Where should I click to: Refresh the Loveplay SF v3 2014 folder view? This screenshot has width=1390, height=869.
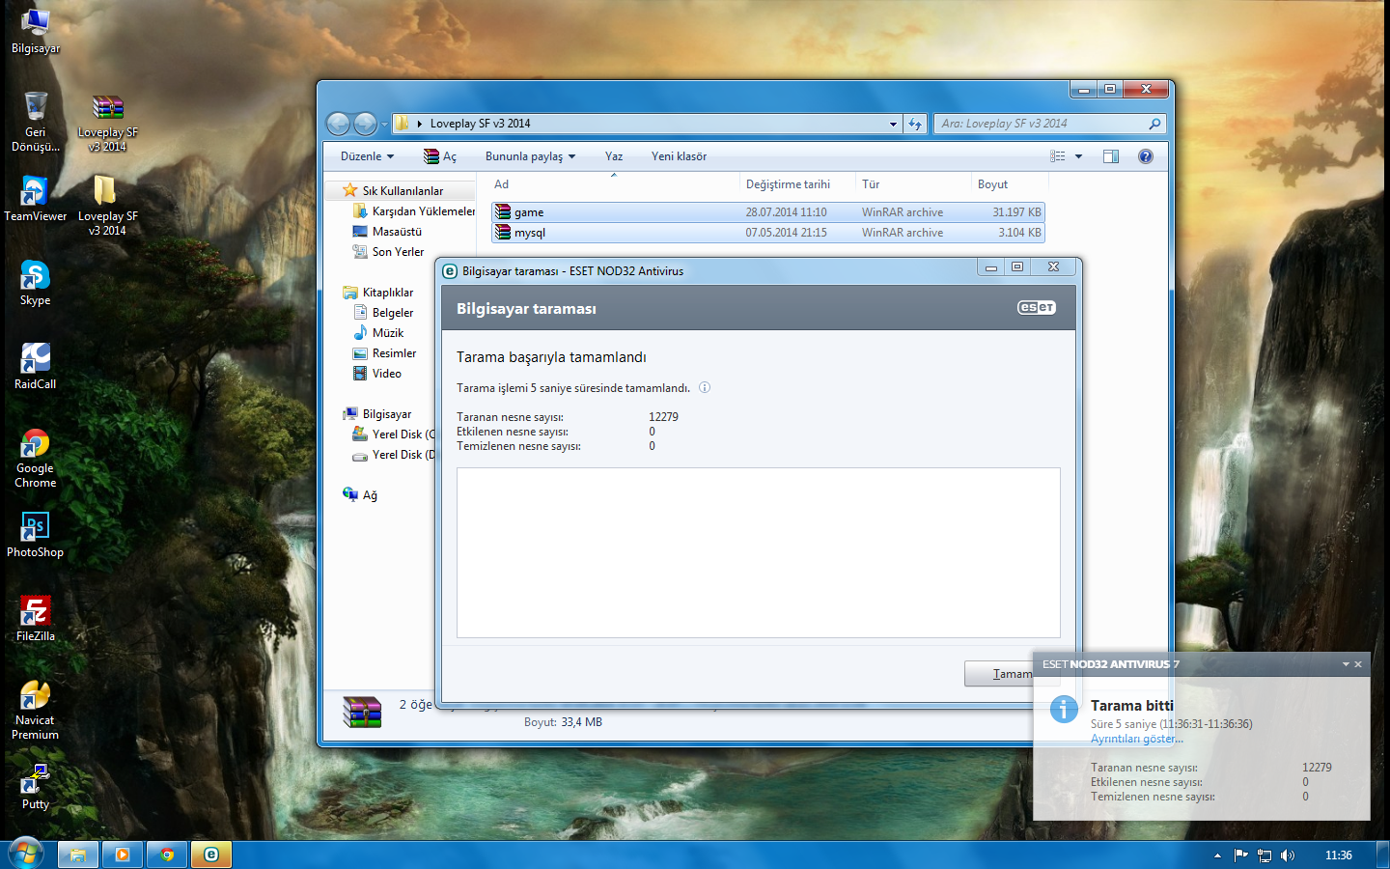(915, 124)
